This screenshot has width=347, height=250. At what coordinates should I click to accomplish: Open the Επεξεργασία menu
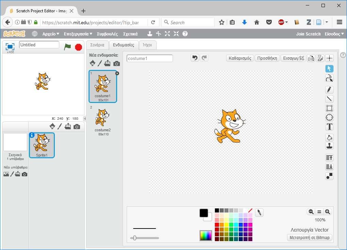(x=78, y=34)
